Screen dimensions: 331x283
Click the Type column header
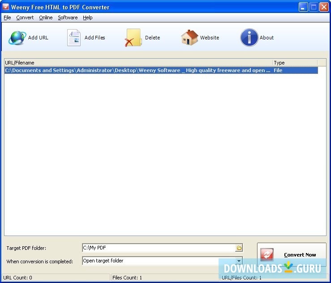tap(295, 63)
